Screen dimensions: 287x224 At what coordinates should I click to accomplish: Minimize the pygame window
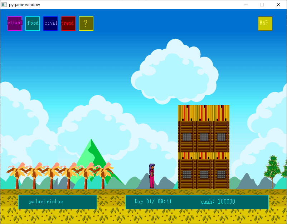point(246,5)
